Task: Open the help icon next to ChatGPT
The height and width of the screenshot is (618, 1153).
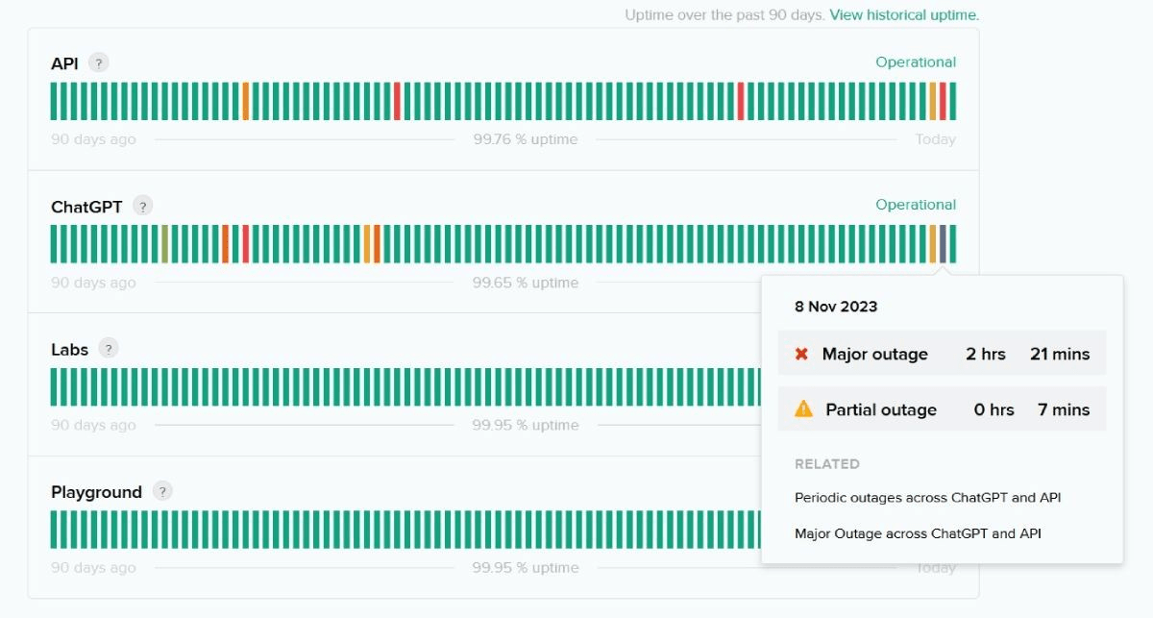Action: 142,206
